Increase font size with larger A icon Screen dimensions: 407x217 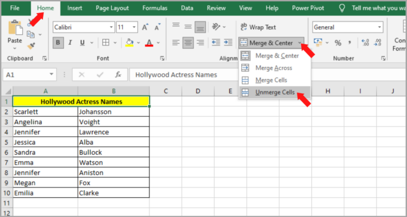(x=145, y=27)
